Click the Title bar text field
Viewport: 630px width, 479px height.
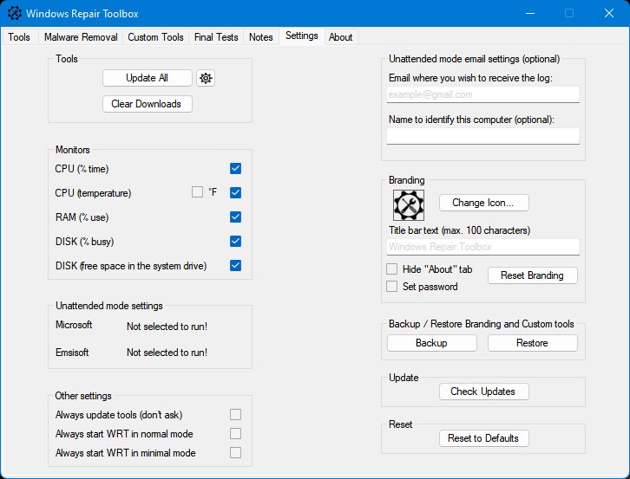483,247
